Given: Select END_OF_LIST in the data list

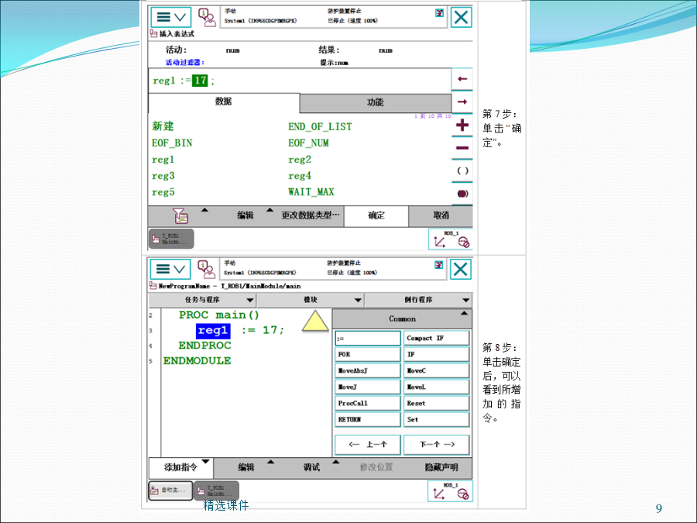Looking at the screenshot, I should [320, 127].
